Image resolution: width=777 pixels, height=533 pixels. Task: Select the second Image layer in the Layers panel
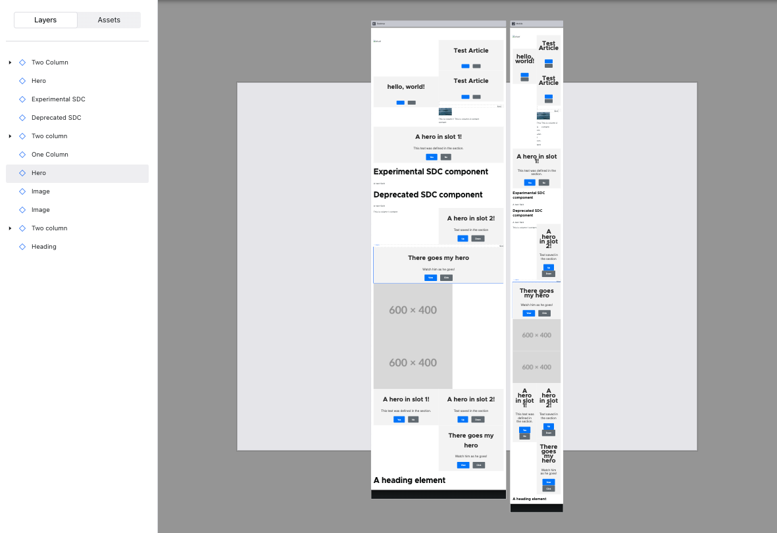coord(39,209)
